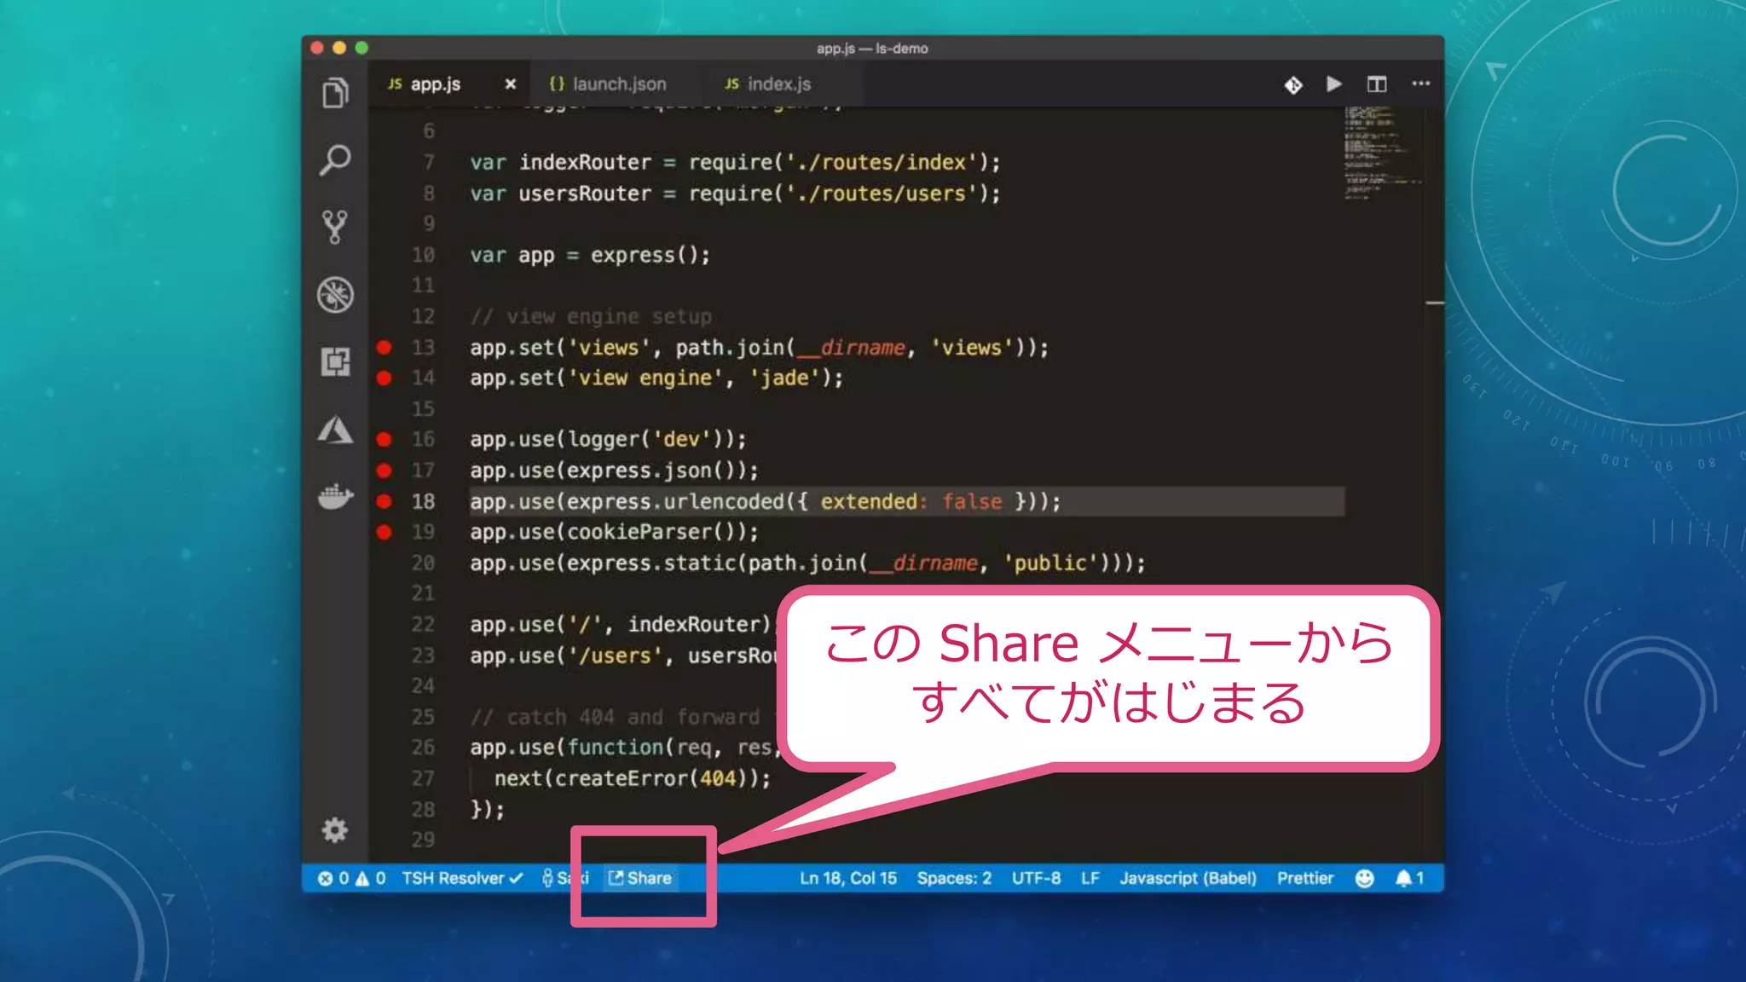The width and height of the screenshot is (1746, 982).
Task: Click the run play button in editor toolbar
Action: coord(1334,84)
